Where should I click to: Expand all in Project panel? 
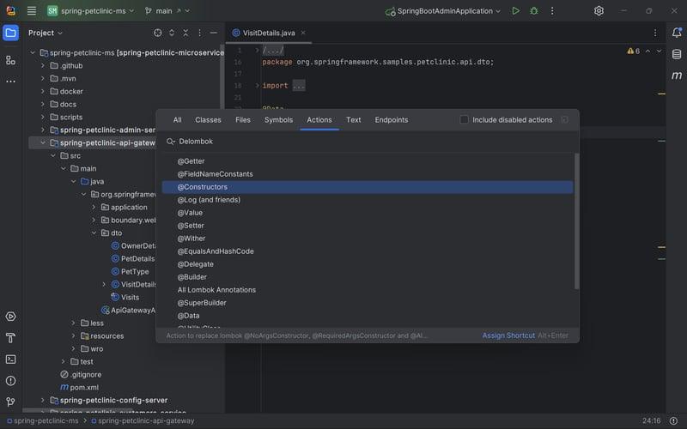(x=172, y=33)
